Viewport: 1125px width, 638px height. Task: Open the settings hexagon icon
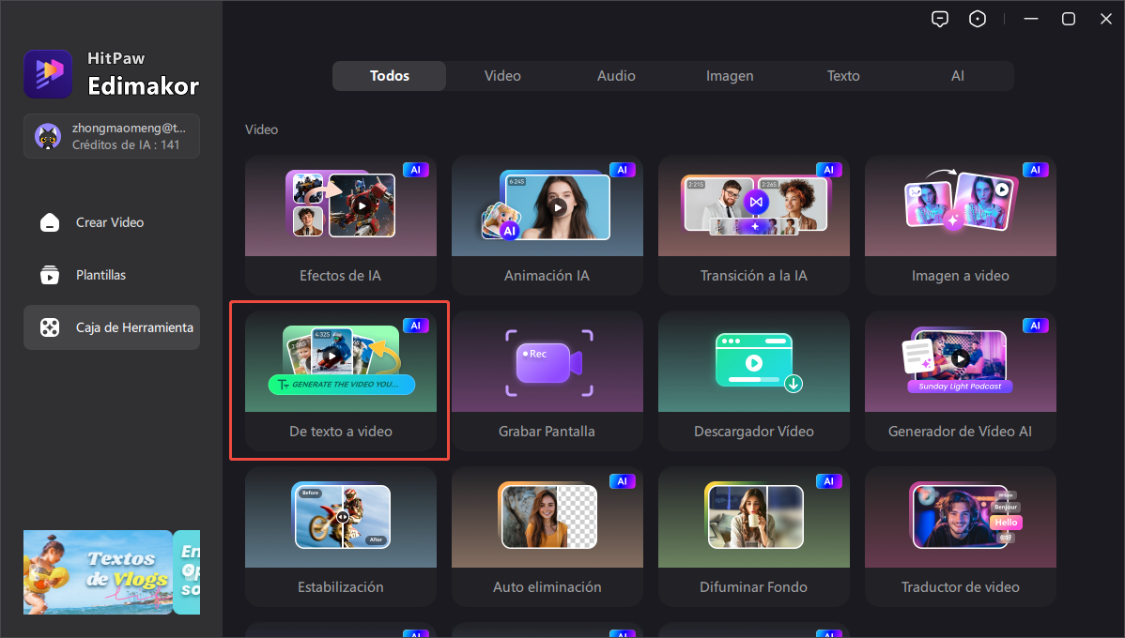978,20
